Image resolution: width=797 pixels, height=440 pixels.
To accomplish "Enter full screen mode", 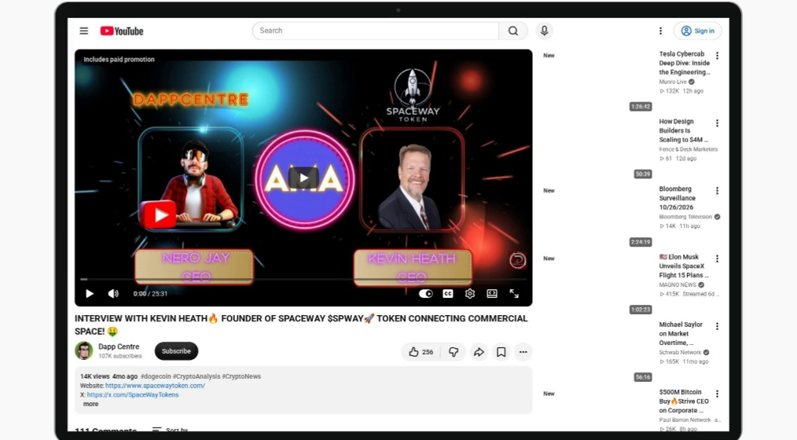I will coord(514,294).
